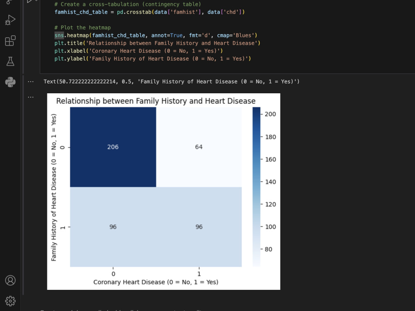Open the Testing flask view
The image size is (415, 311).
pyautogui.click(x=10, y=61)
